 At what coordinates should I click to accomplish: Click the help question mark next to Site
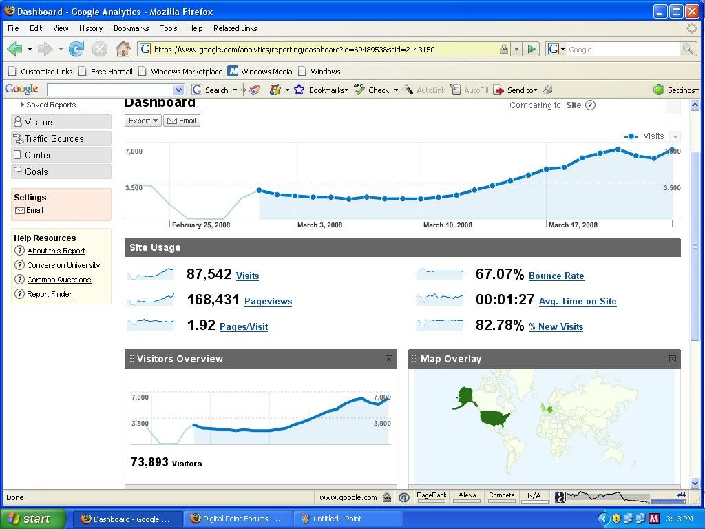coord(590,105)
